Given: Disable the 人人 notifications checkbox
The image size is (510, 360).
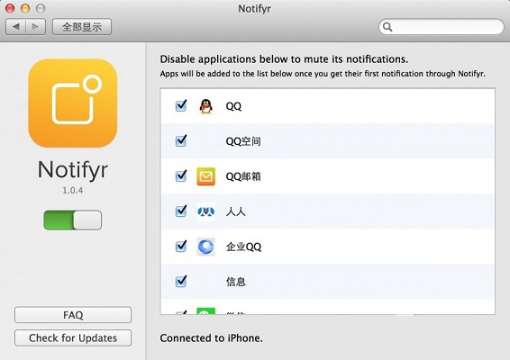Looking at the screenshot, I should pos(181,211).
